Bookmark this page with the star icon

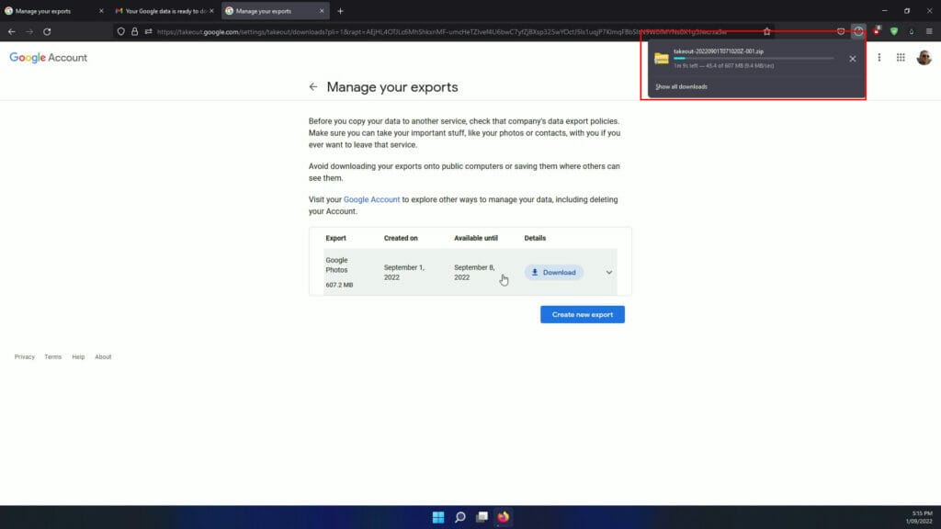pos(768,30)
